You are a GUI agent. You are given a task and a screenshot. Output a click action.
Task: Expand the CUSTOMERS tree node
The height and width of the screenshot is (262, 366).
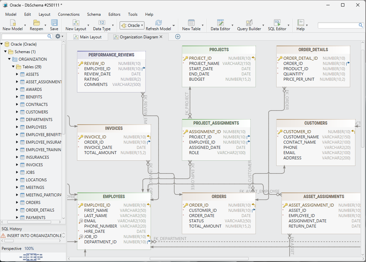coord(17,112)
